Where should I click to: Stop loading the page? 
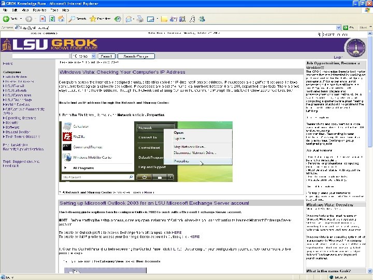[x=42, y=19]
